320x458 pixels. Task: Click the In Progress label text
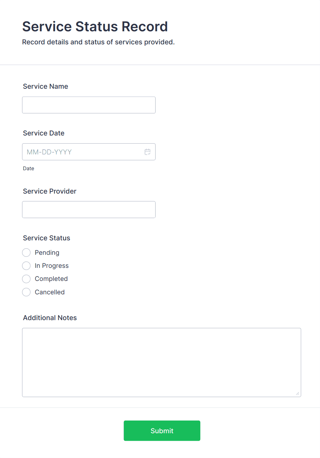pos(51,265)
